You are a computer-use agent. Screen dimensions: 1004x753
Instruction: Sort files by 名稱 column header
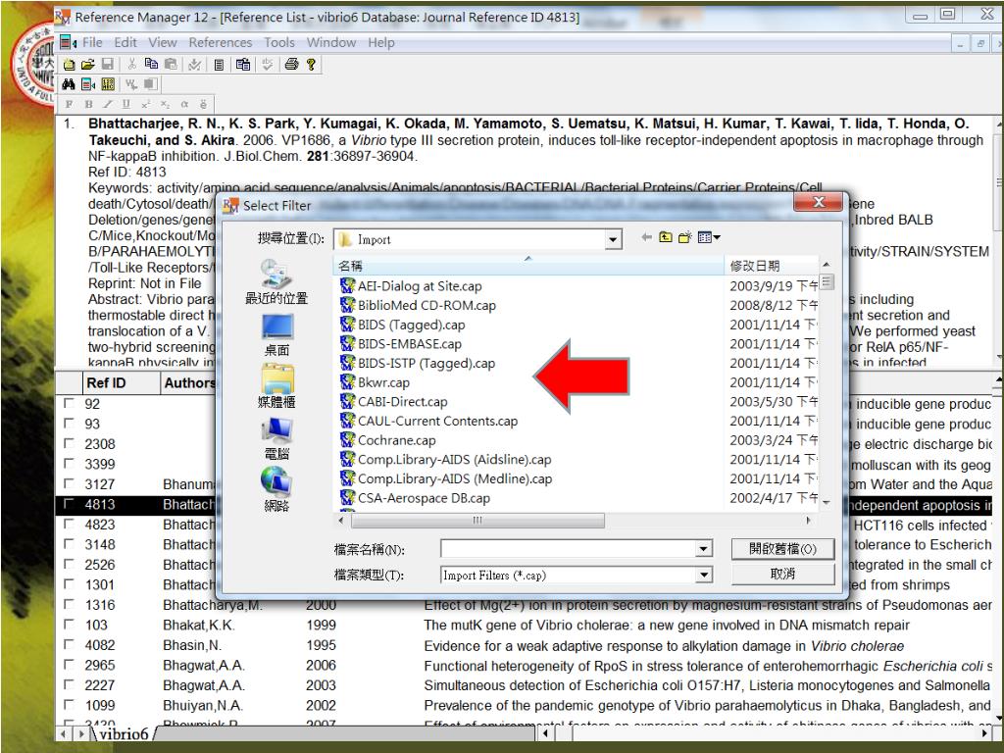(x=528, y=266)
